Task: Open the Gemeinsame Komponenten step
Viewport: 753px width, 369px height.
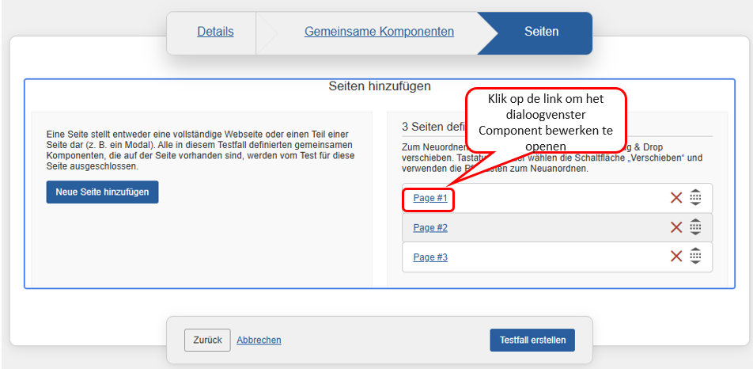Action: coord(379,32)
